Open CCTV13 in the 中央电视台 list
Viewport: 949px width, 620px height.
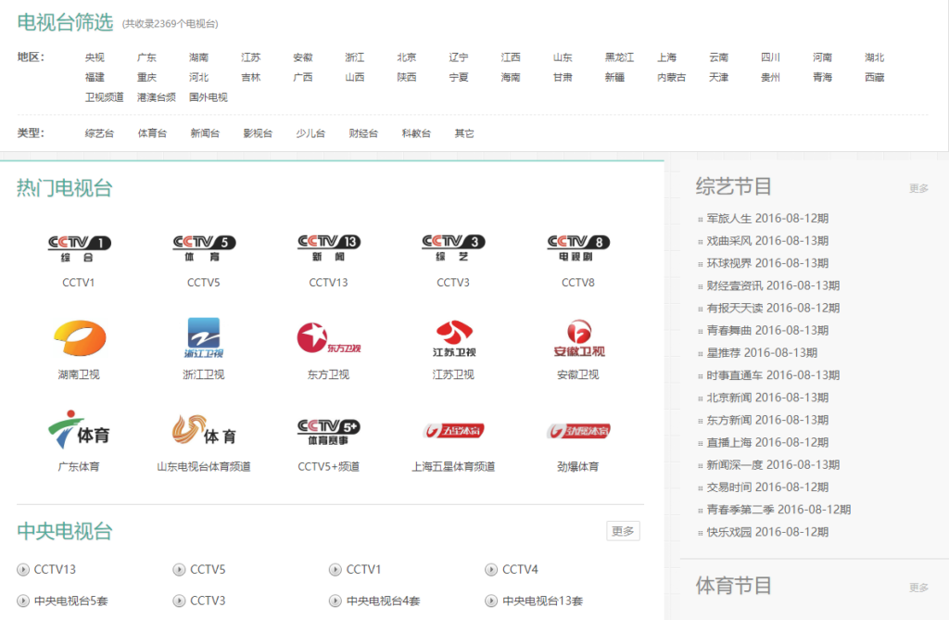55,569
